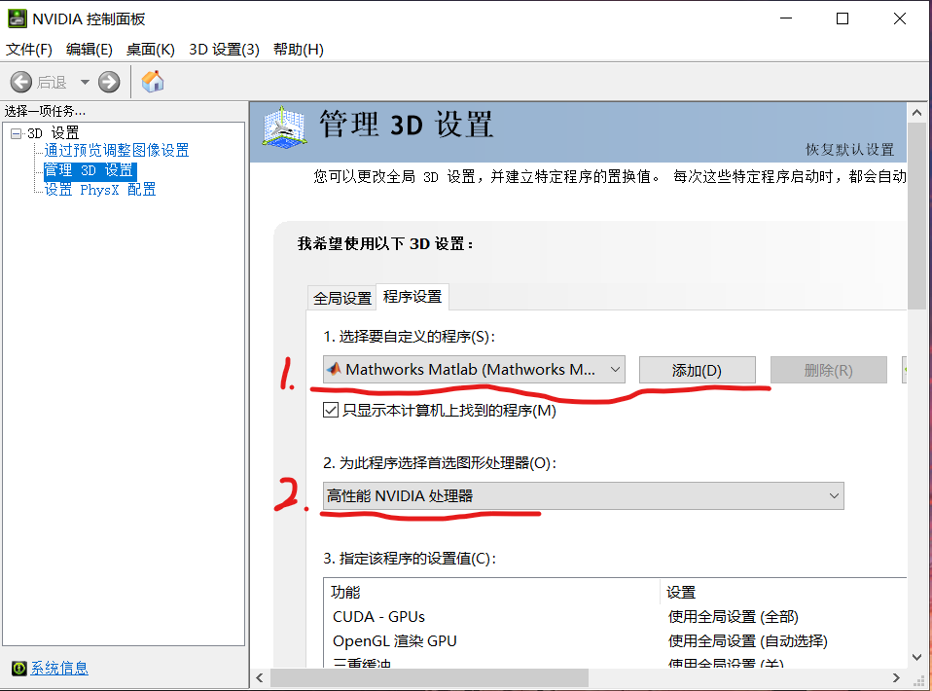Maximize the NVIDIA Control Panel window
This screenshot has height=691, width=932.
point(842,19)
